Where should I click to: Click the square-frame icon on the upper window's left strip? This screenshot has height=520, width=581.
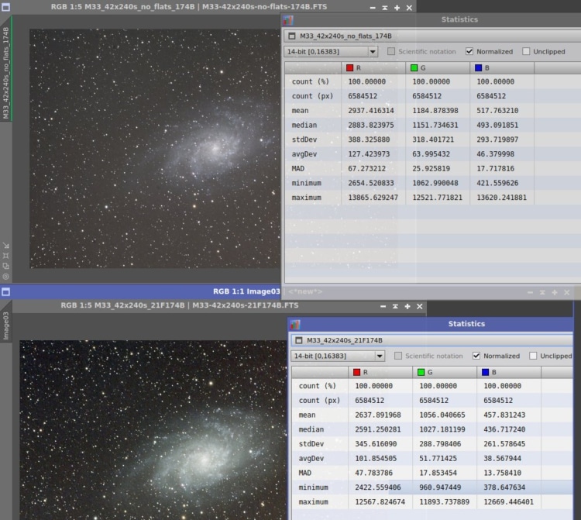pyautogui.click(x=6, y=256)
